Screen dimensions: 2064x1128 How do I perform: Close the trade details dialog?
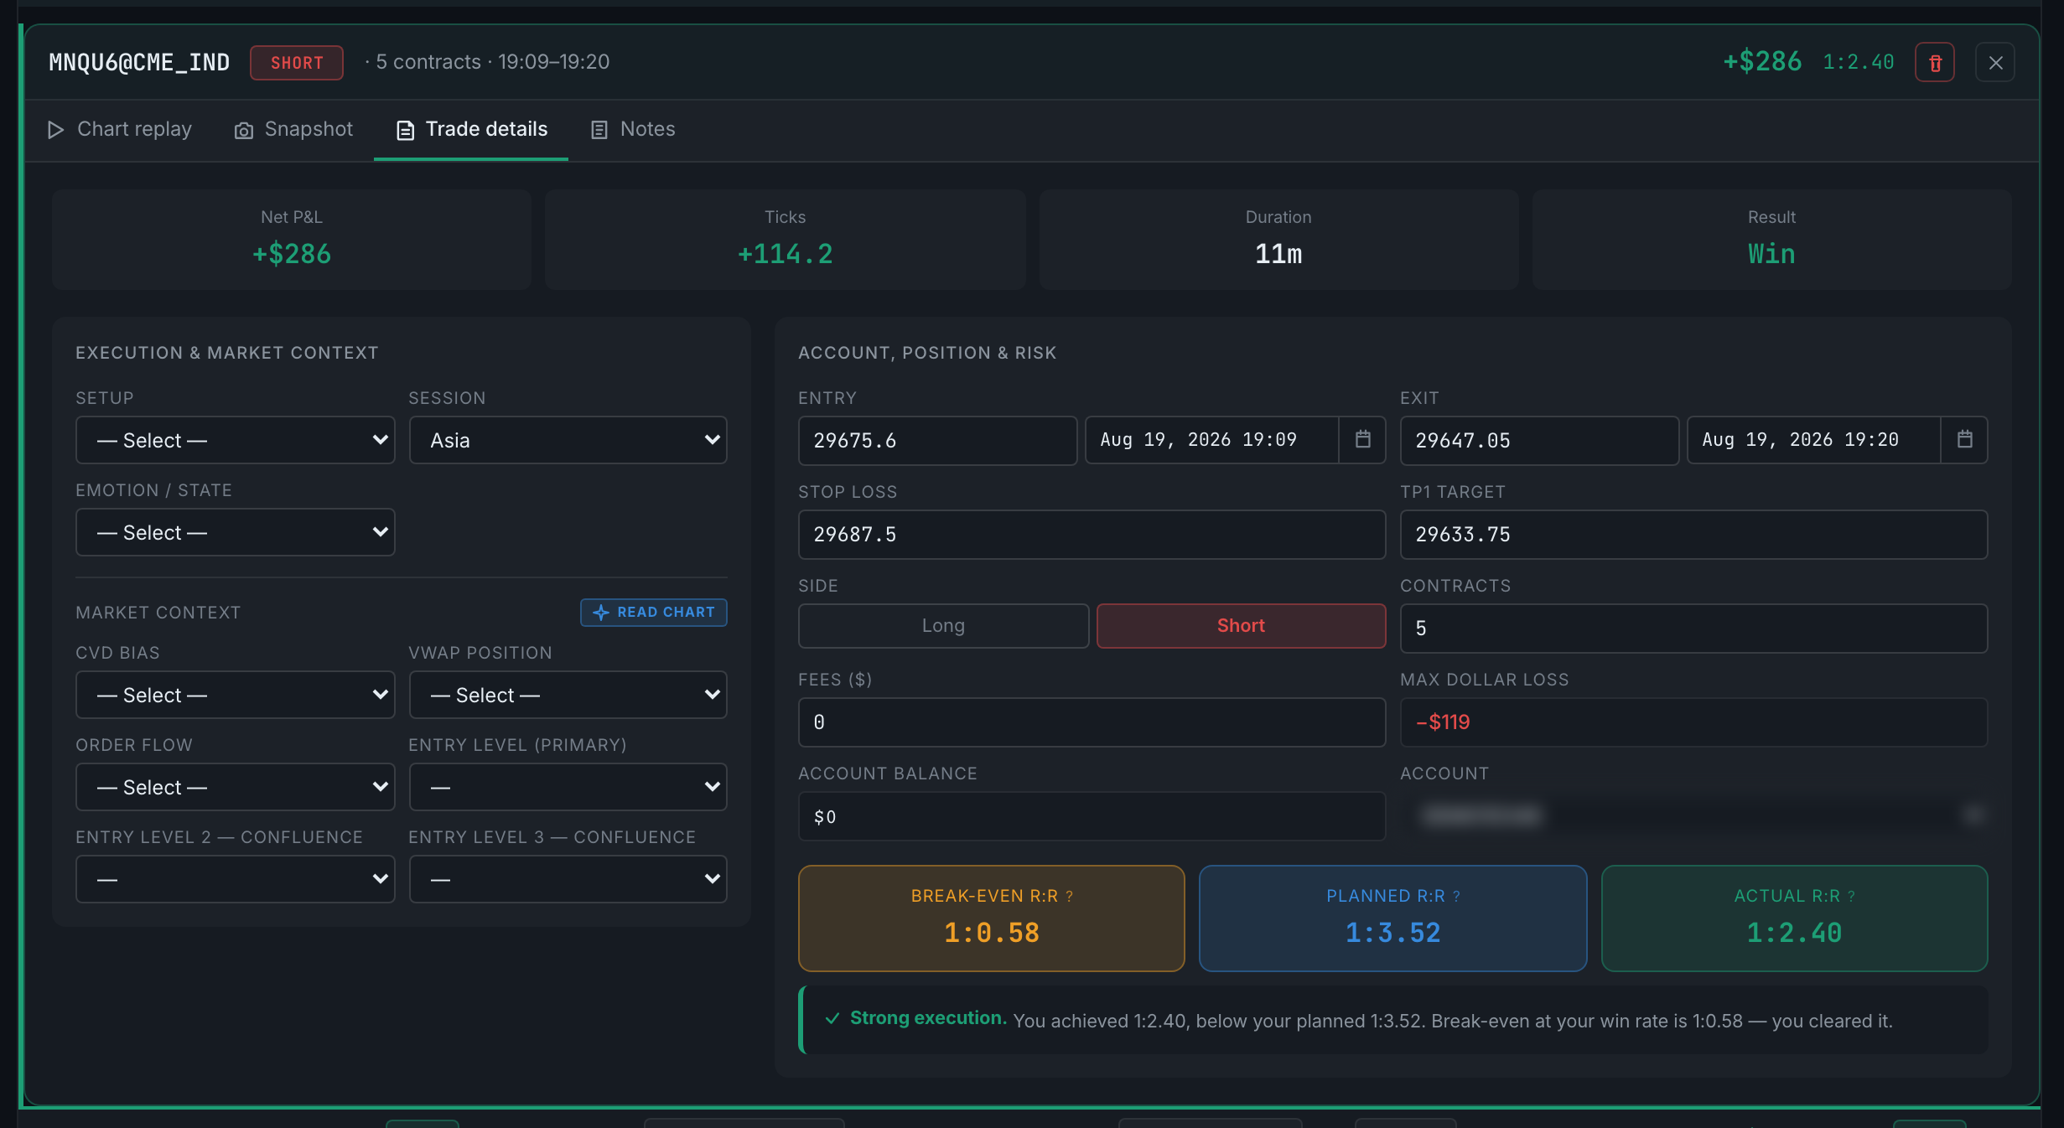coord(1995,63)
